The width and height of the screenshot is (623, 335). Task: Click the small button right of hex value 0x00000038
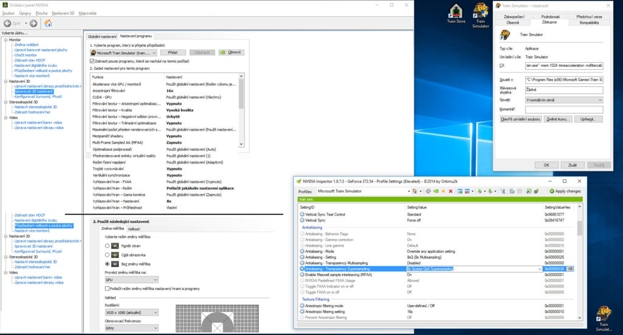[569, 269]
